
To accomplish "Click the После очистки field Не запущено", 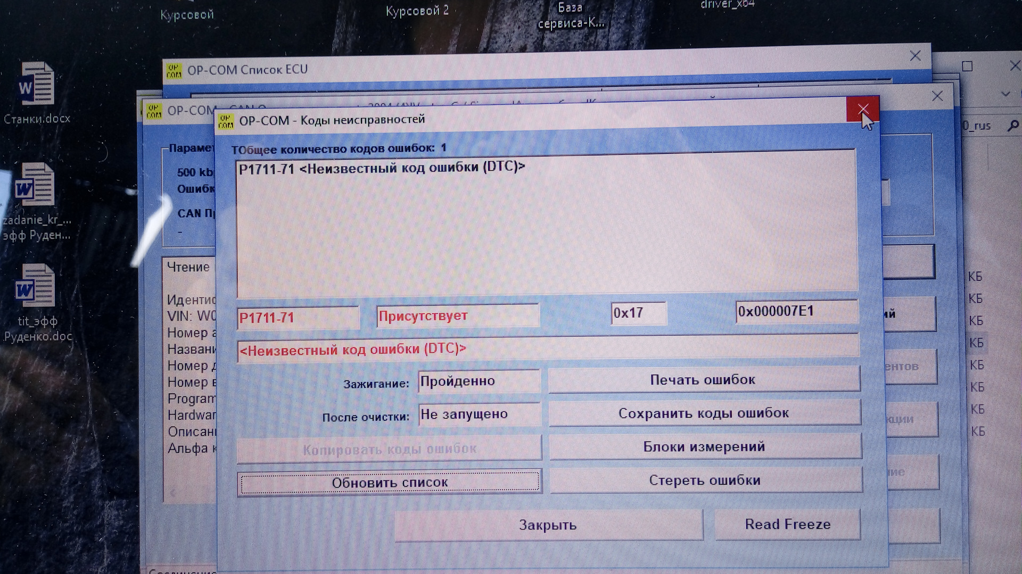I will (480, 414).
